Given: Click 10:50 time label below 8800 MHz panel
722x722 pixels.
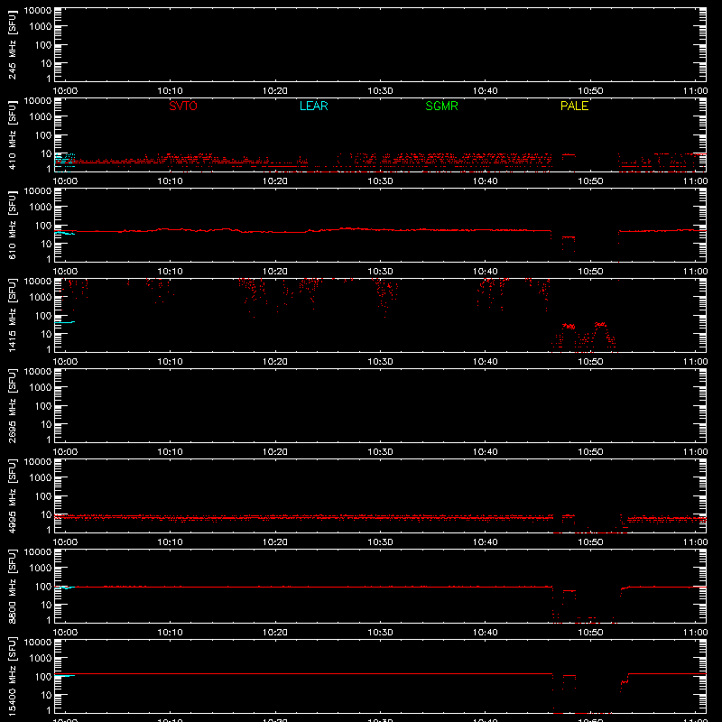Looking at the screenshot, I should pyautogui.click(x=590, y=633).
